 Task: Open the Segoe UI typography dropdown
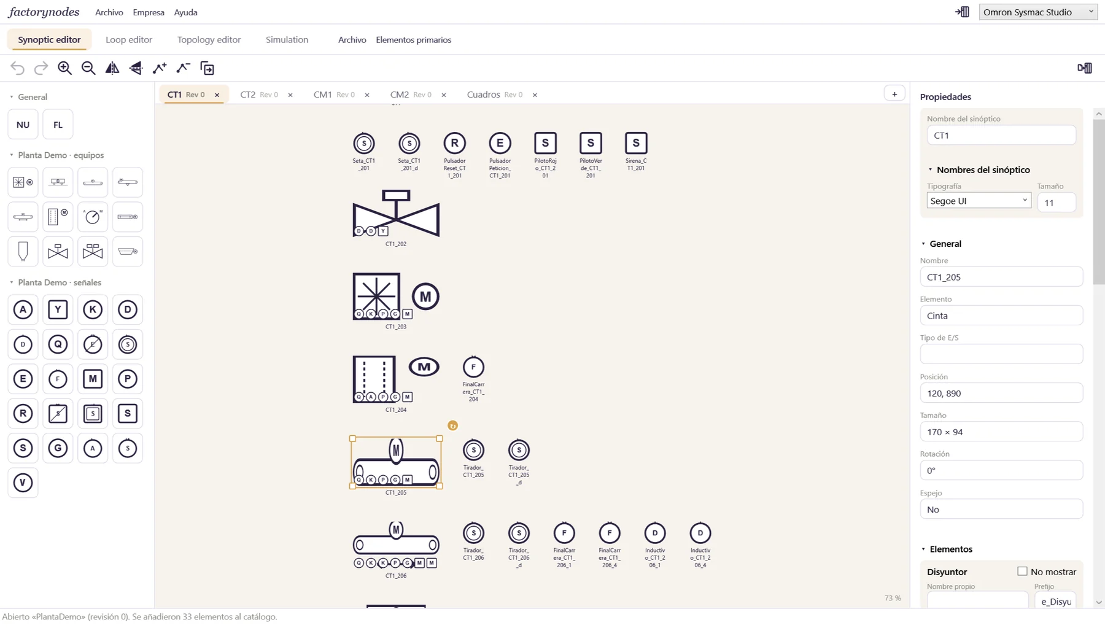coord(979,201)
